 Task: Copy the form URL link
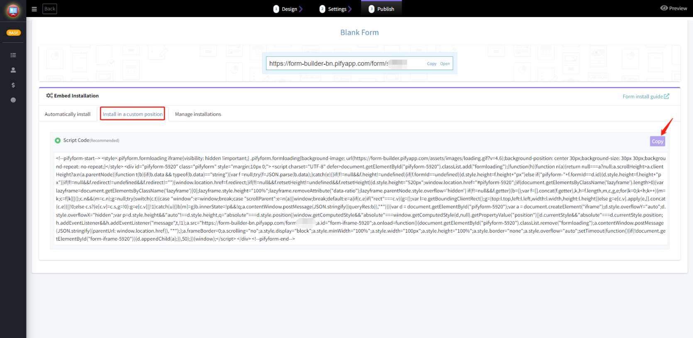click(432, 64)
